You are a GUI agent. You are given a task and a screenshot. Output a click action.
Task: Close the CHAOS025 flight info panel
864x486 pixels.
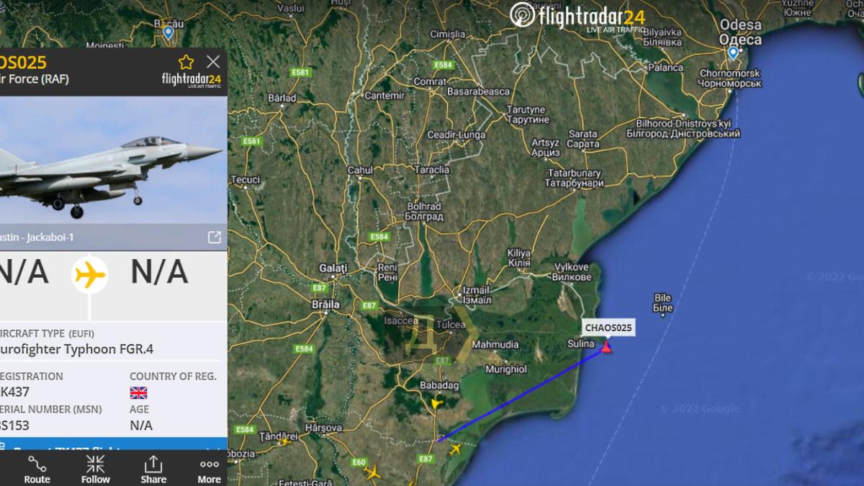point(213,62)
